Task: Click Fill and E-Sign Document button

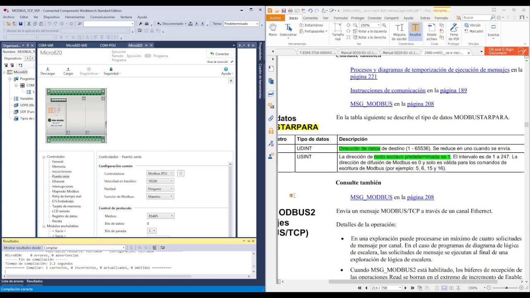Action: pyautogui.click(x=506, y=51)
